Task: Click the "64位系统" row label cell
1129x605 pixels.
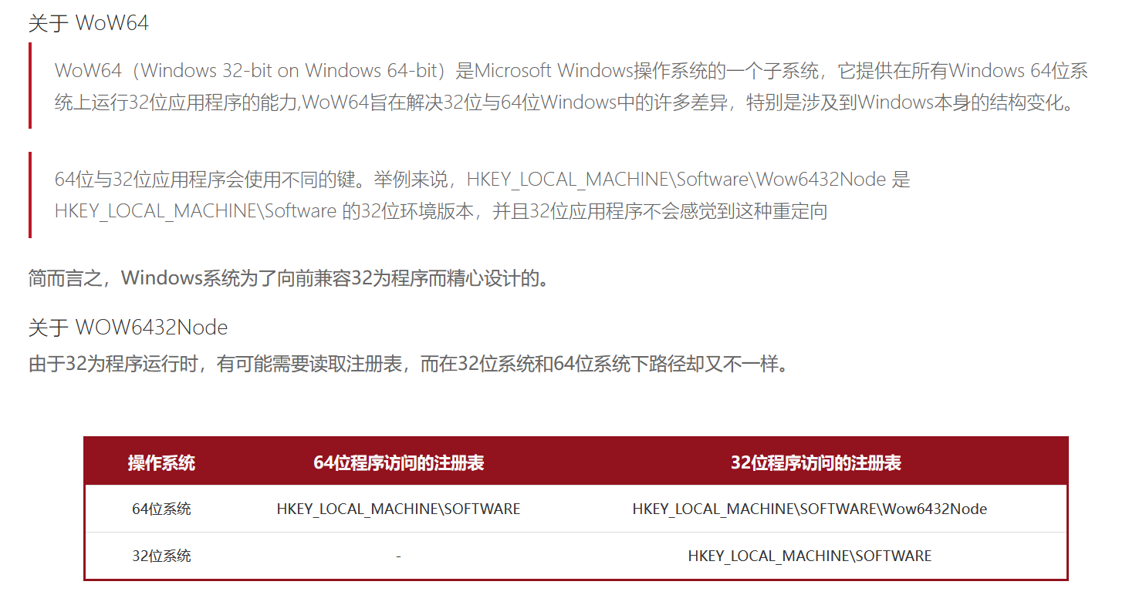Action: 161,509
